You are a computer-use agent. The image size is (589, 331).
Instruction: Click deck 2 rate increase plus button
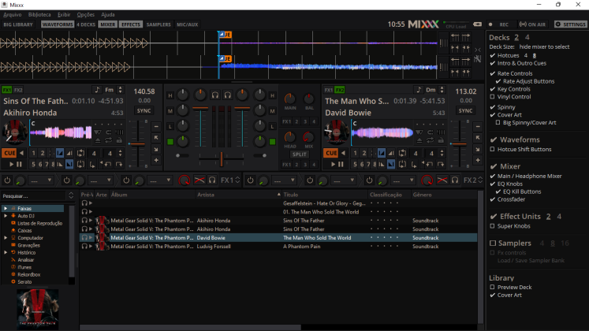click(478, 160)
